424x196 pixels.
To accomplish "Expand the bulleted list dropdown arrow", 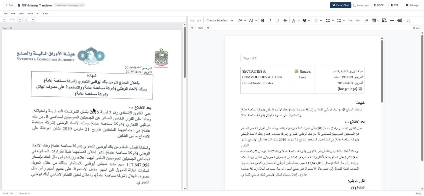I will point(333,21).
